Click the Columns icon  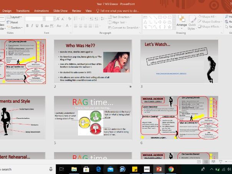pos(97,26)
